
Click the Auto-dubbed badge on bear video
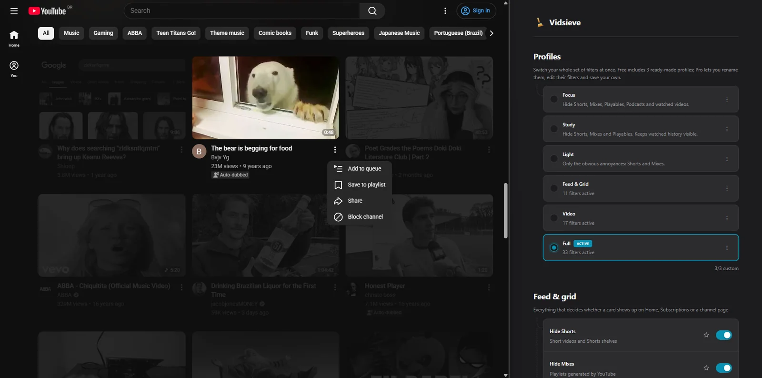pyautogui.click(x=231, y=175)
